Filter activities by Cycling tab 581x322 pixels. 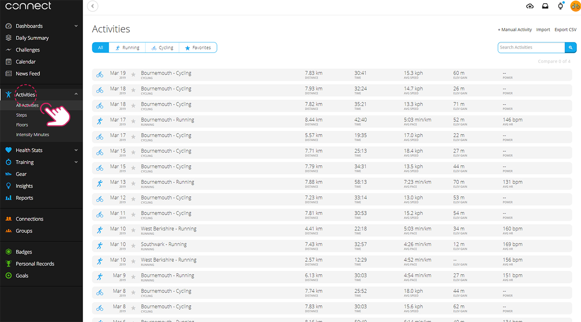(162, 48)
